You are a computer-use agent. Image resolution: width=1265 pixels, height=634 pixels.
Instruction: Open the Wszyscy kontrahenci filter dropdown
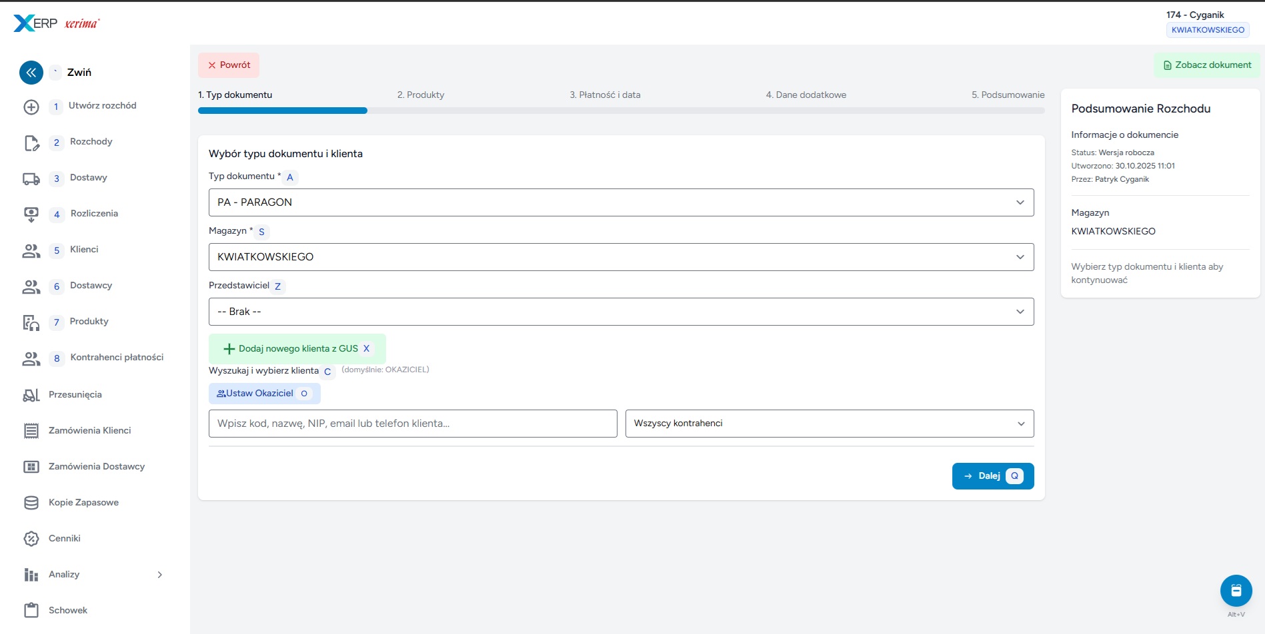pyautogui.click(x=829, y=424)
